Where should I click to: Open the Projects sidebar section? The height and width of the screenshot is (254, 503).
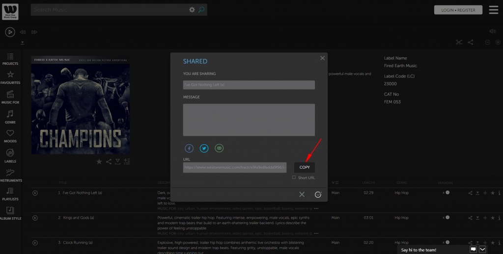pyautogui.click(x=10, y=59)
